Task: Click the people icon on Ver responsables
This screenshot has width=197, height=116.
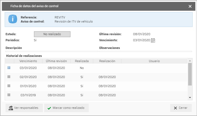Action: [11, 108]
